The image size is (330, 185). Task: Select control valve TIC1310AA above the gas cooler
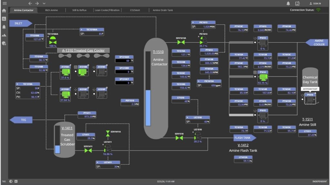click(53, 41)
